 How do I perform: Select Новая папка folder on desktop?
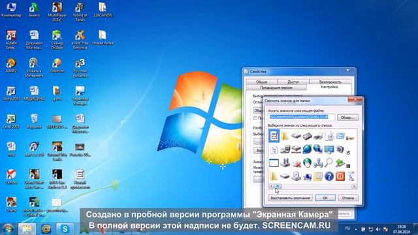(x=103, y=38)
